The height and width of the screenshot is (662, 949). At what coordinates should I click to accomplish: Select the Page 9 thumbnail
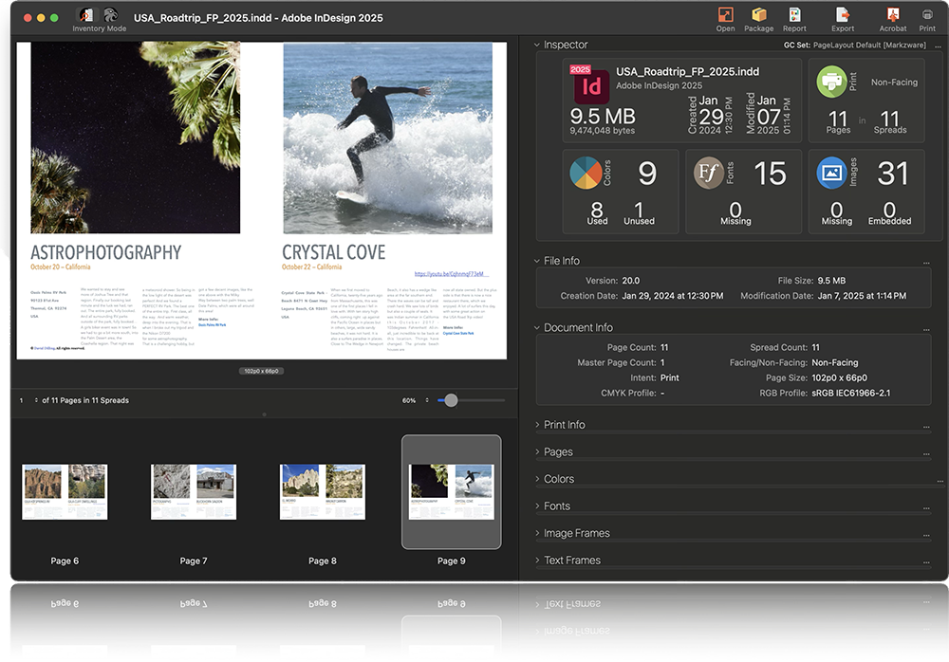point(452,492)
